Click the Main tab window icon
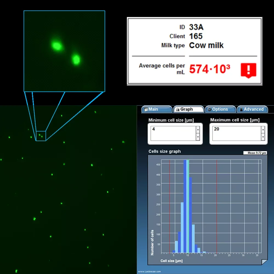 click(x=146, y=110)
